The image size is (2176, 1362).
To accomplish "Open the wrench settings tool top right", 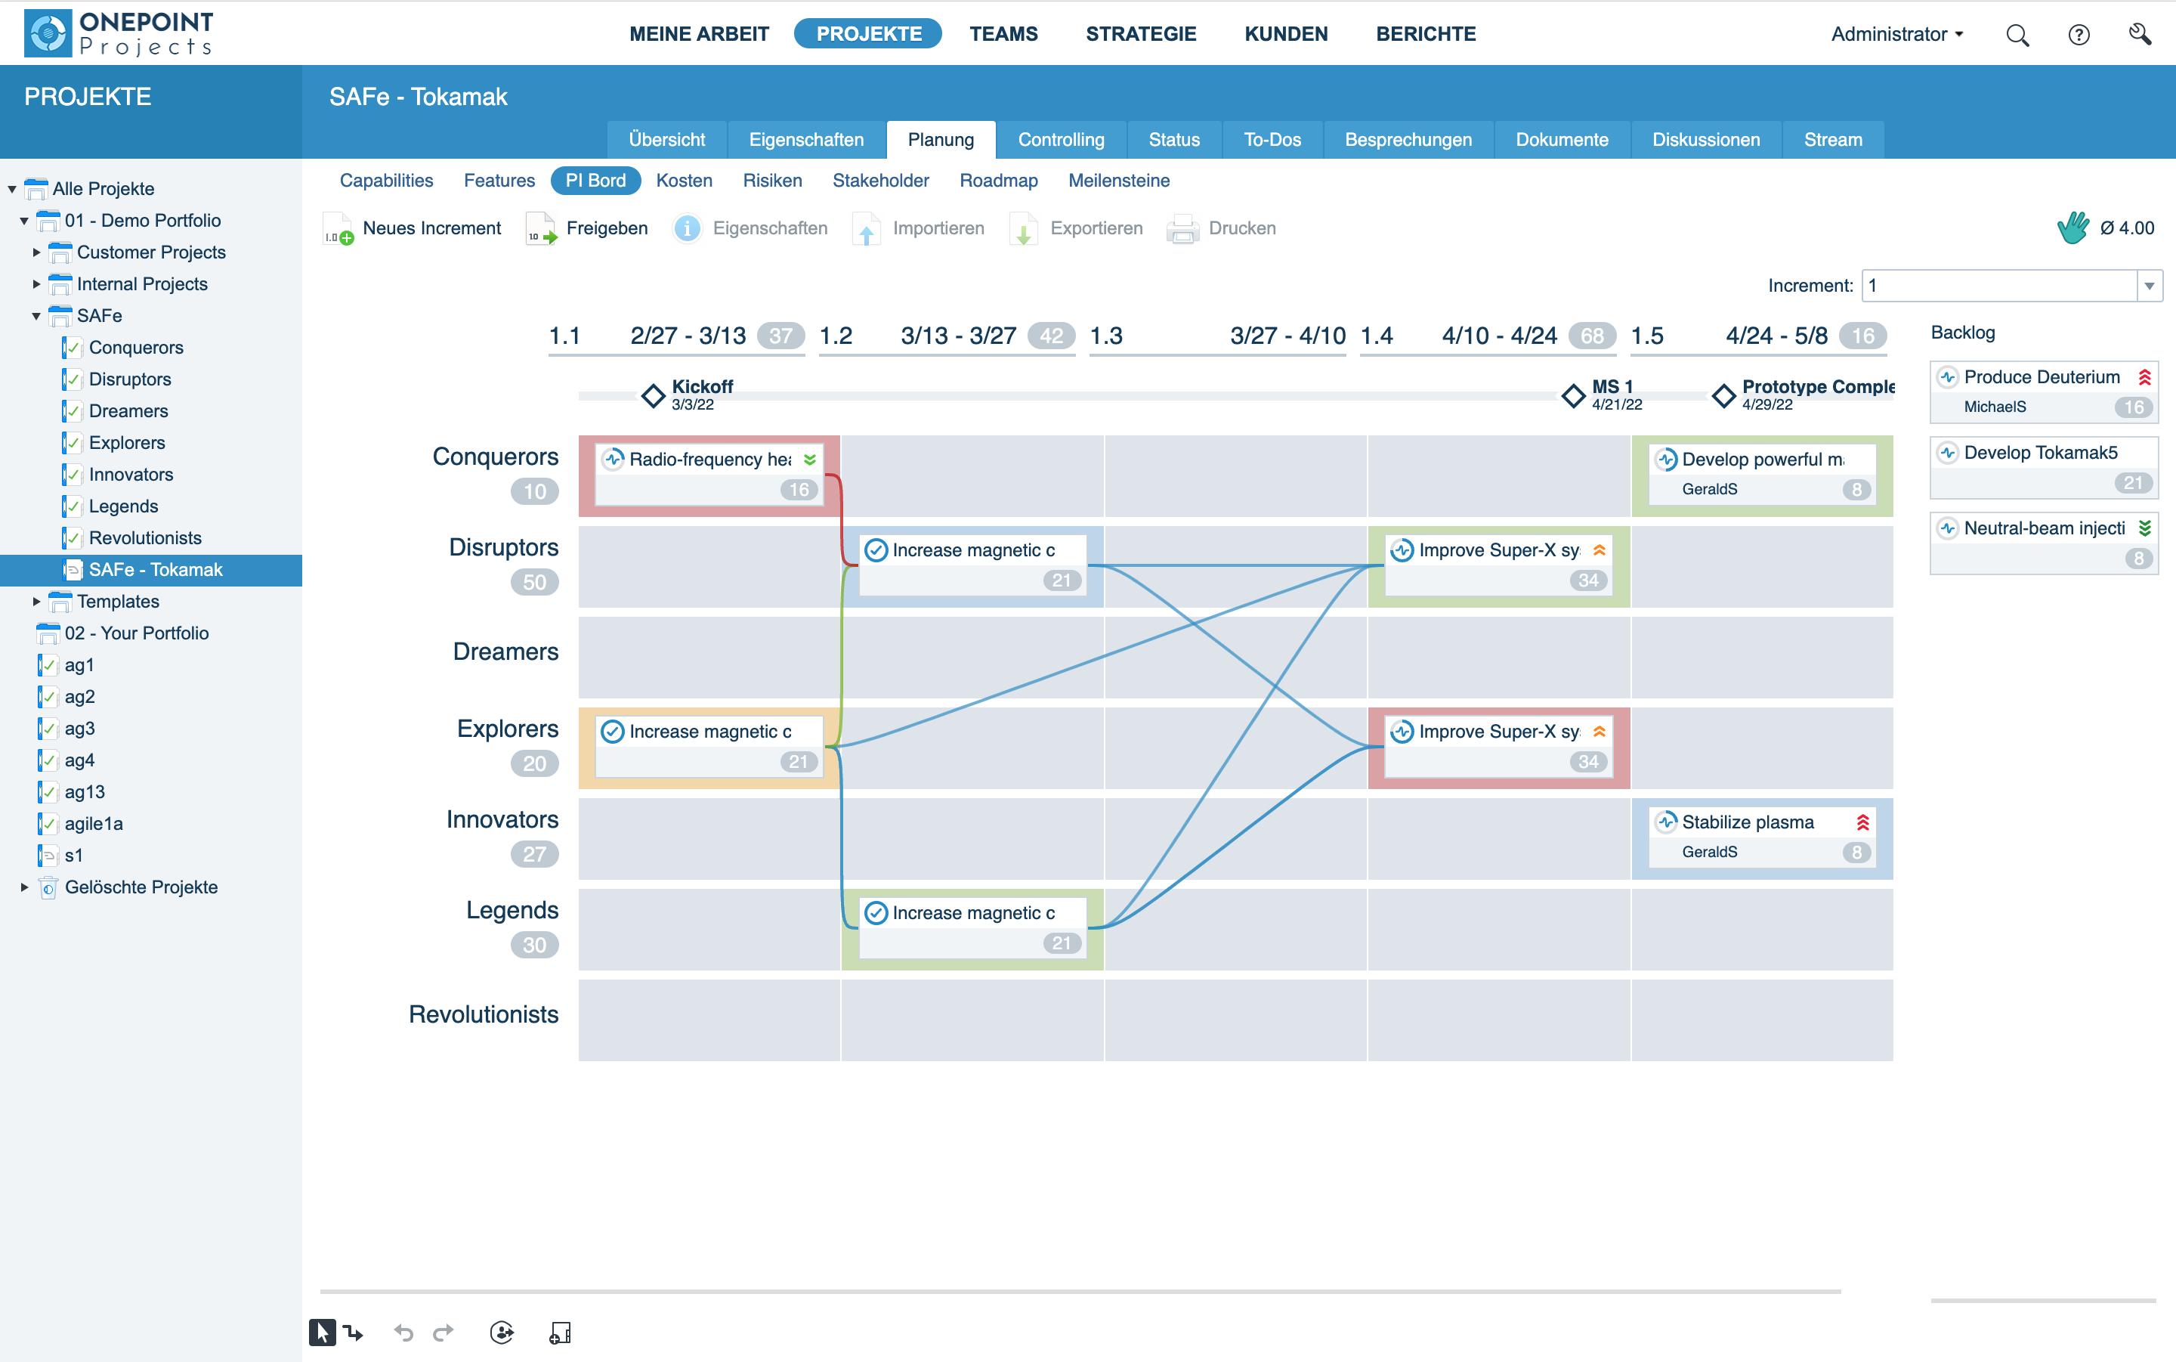I will 2141,33.
